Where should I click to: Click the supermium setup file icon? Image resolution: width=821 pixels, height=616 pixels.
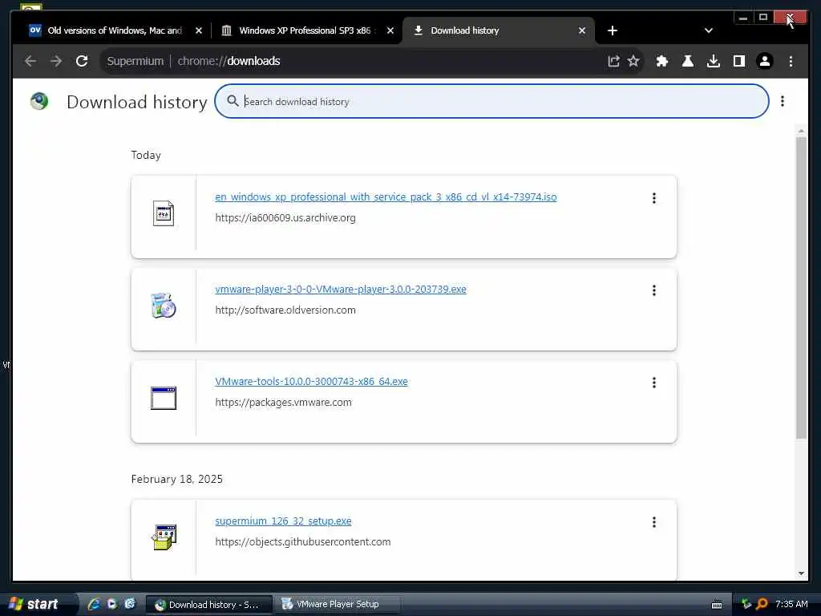(x=164, y=537)
